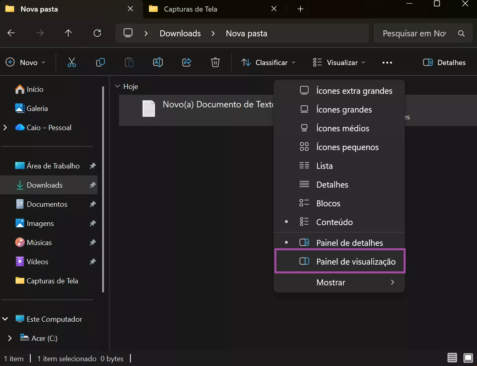Click the Copy icon
The height and width of the screenshot is (366, 477).
101,62
